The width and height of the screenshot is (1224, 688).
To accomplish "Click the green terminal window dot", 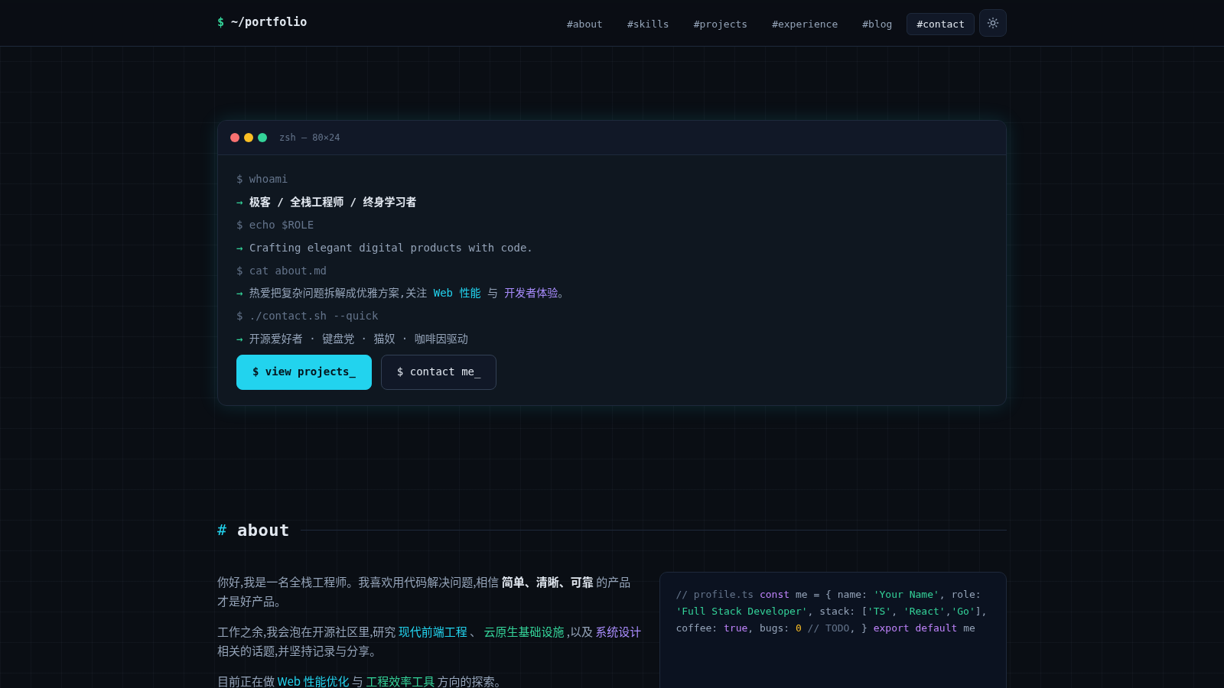I will click(x=262, y=138).
